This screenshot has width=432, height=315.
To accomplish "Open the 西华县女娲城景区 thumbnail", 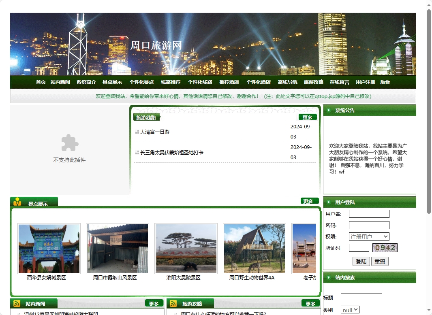I will pos(49,248).
